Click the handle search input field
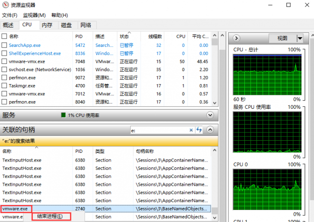314x222 pixels. pos(159,131)
